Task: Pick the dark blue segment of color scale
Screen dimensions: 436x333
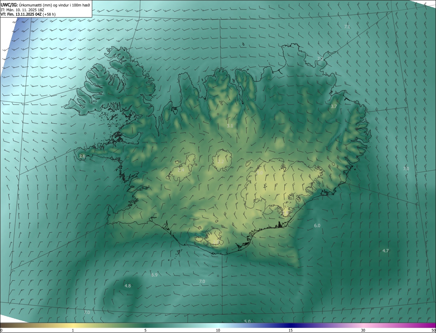Action: [x=291, y=326]
